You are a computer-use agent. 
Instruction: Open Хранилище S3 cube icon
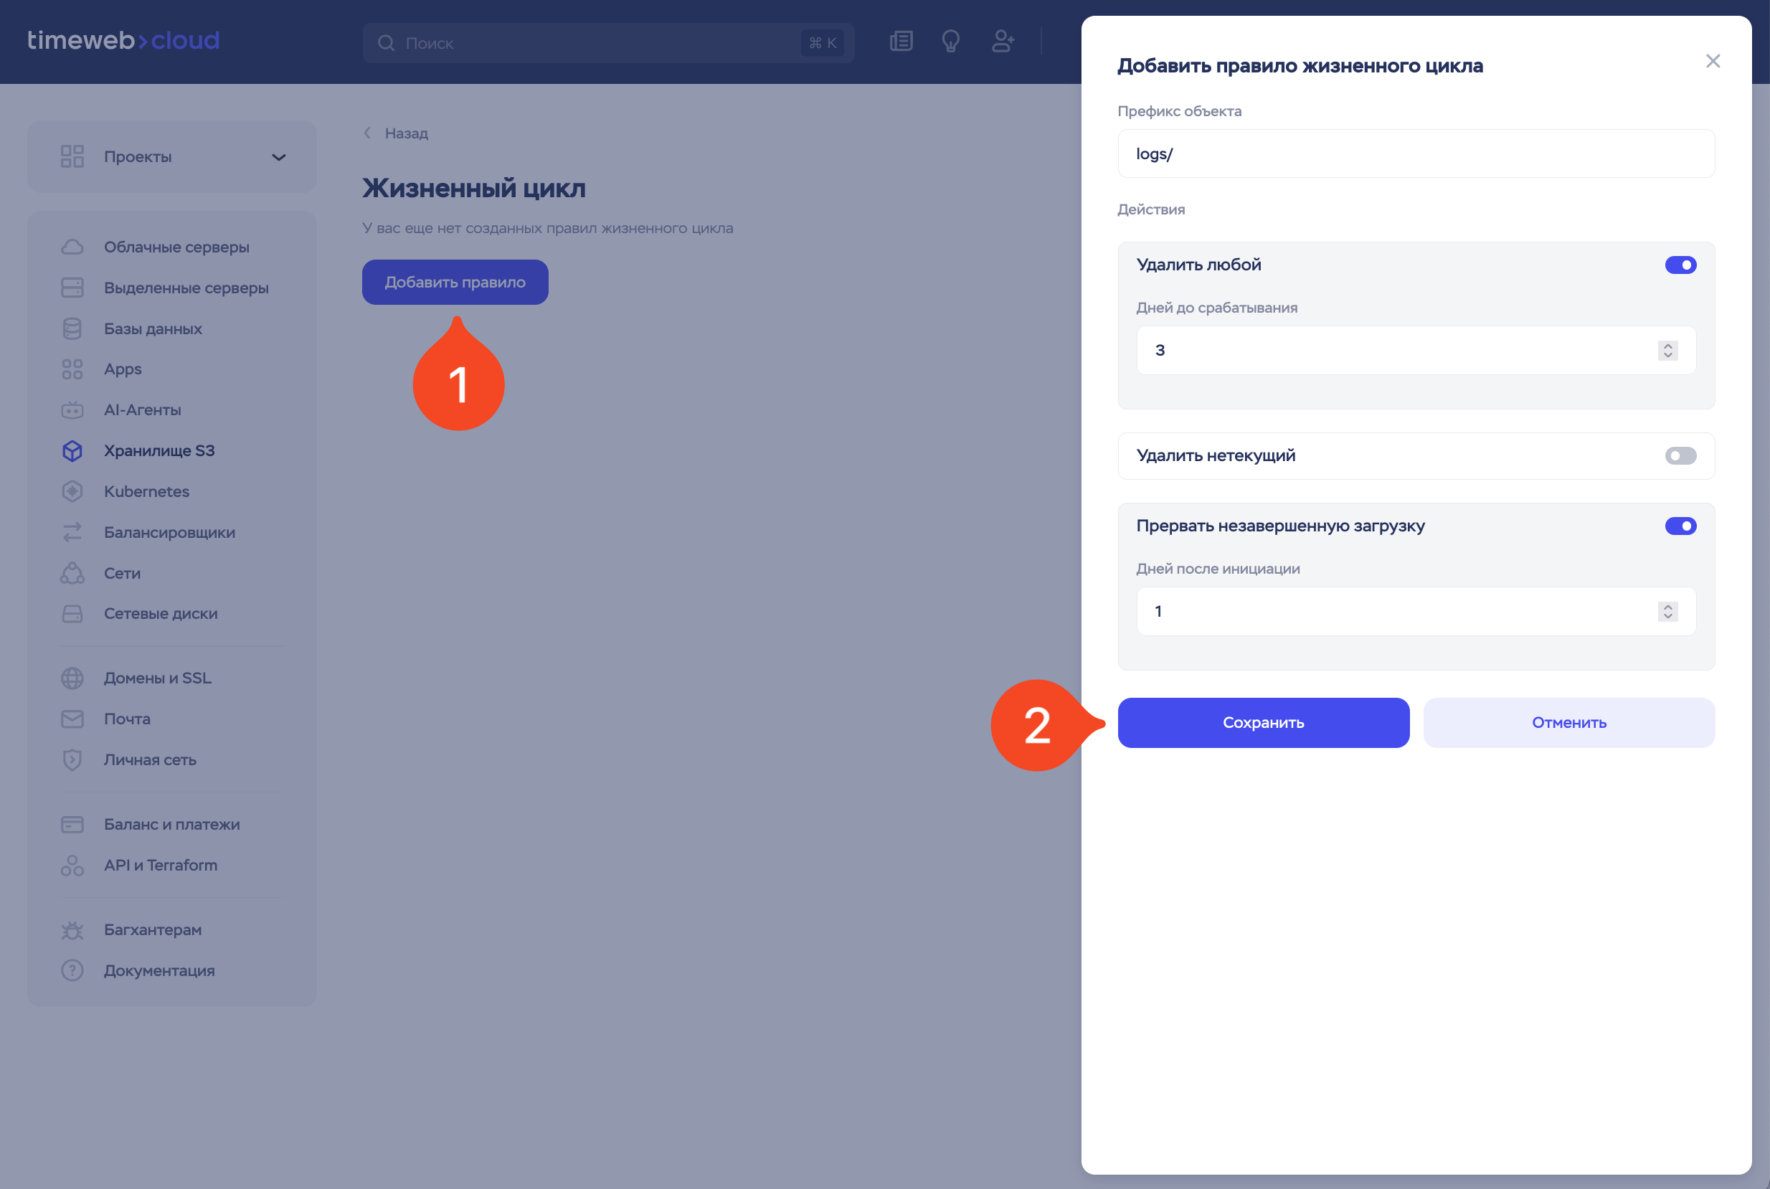point(72,451)
